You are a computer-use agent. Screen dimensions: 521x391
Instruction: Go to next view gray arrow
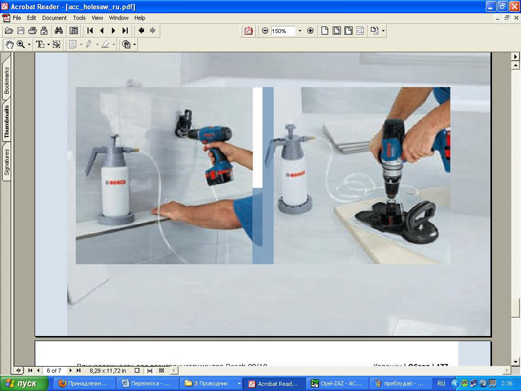(153, 31)
